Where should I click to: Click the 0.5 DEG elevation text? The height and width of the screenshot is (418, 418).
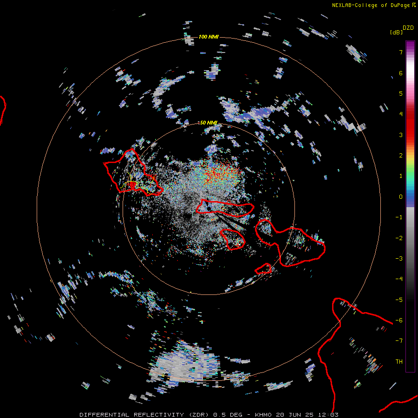click(228, 415)
